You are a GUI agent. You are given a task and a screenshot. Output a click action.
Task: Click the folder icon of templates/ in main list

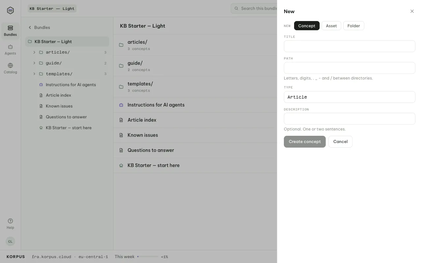click(x=121, y=87)
